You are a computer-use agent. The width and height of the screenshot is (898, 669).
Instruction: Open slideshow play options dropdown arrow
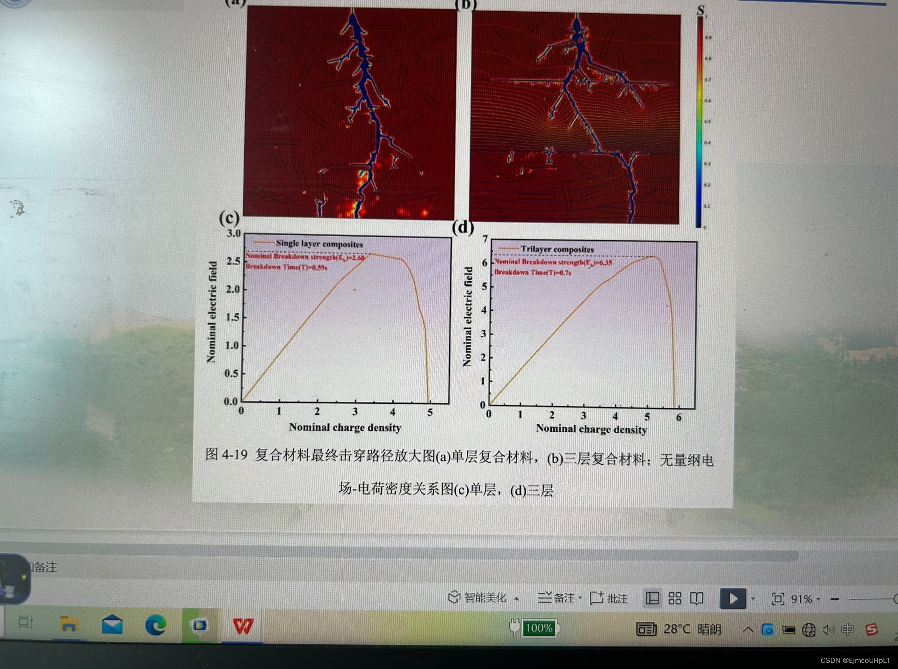click(x=753, y=598)
